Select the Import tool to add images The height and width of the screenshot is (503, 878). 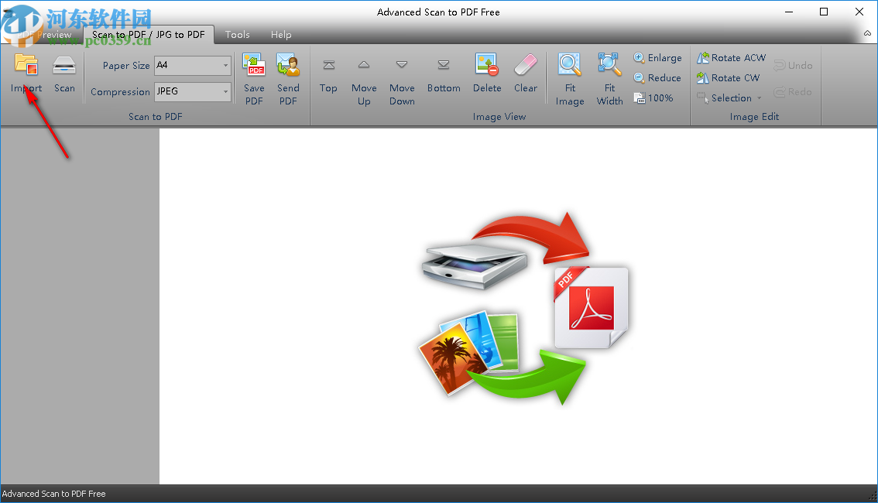26,74
